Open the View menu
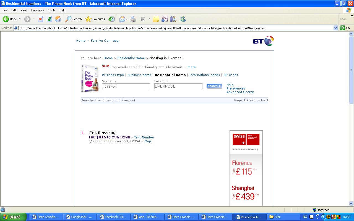The width and height of the screenshot is (354, 221). [x=24, y=10]
